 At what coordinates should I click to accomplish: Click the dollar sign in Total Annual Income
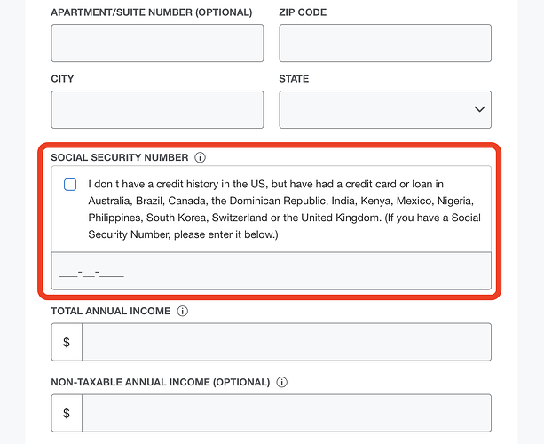(67, 342)
